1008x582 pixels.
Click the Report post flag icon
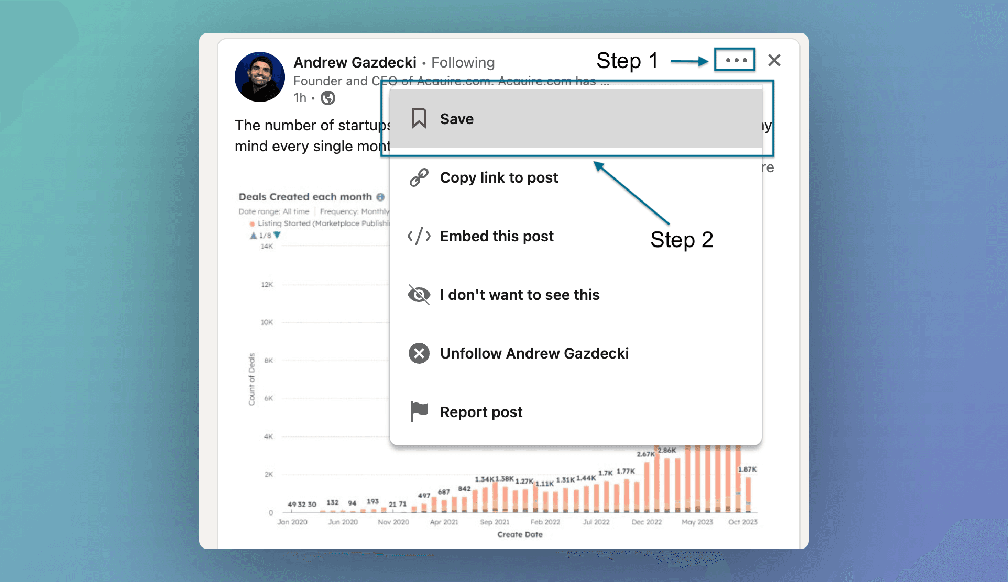418,411
